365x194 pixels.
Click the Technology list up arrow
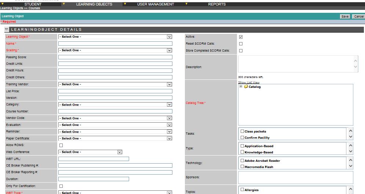(351, 160)
